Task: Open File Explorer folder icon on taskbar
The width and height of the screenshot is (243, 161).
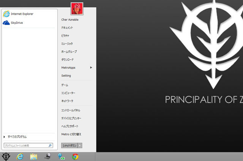Action: (34, 157)
